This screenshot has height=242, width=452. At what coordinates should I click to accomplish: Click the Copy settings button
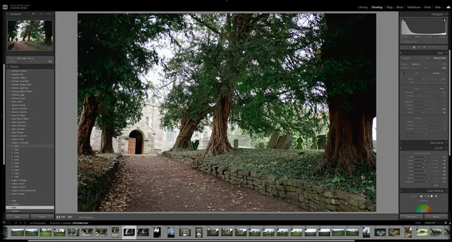coord(18,217)
